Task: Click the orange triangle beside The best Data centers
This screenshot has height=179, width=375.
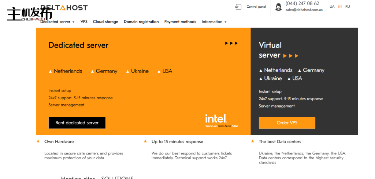Action: [x=253, y=141]
